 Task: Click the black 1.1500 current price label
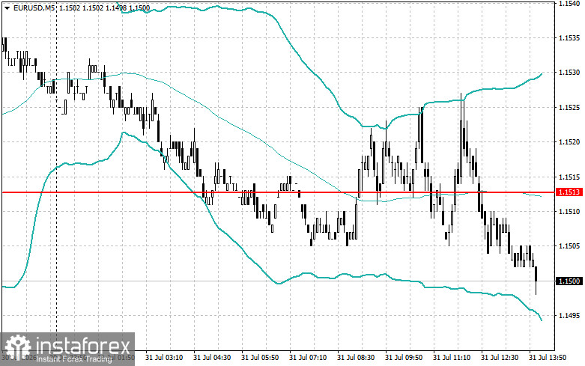[569, 281]
